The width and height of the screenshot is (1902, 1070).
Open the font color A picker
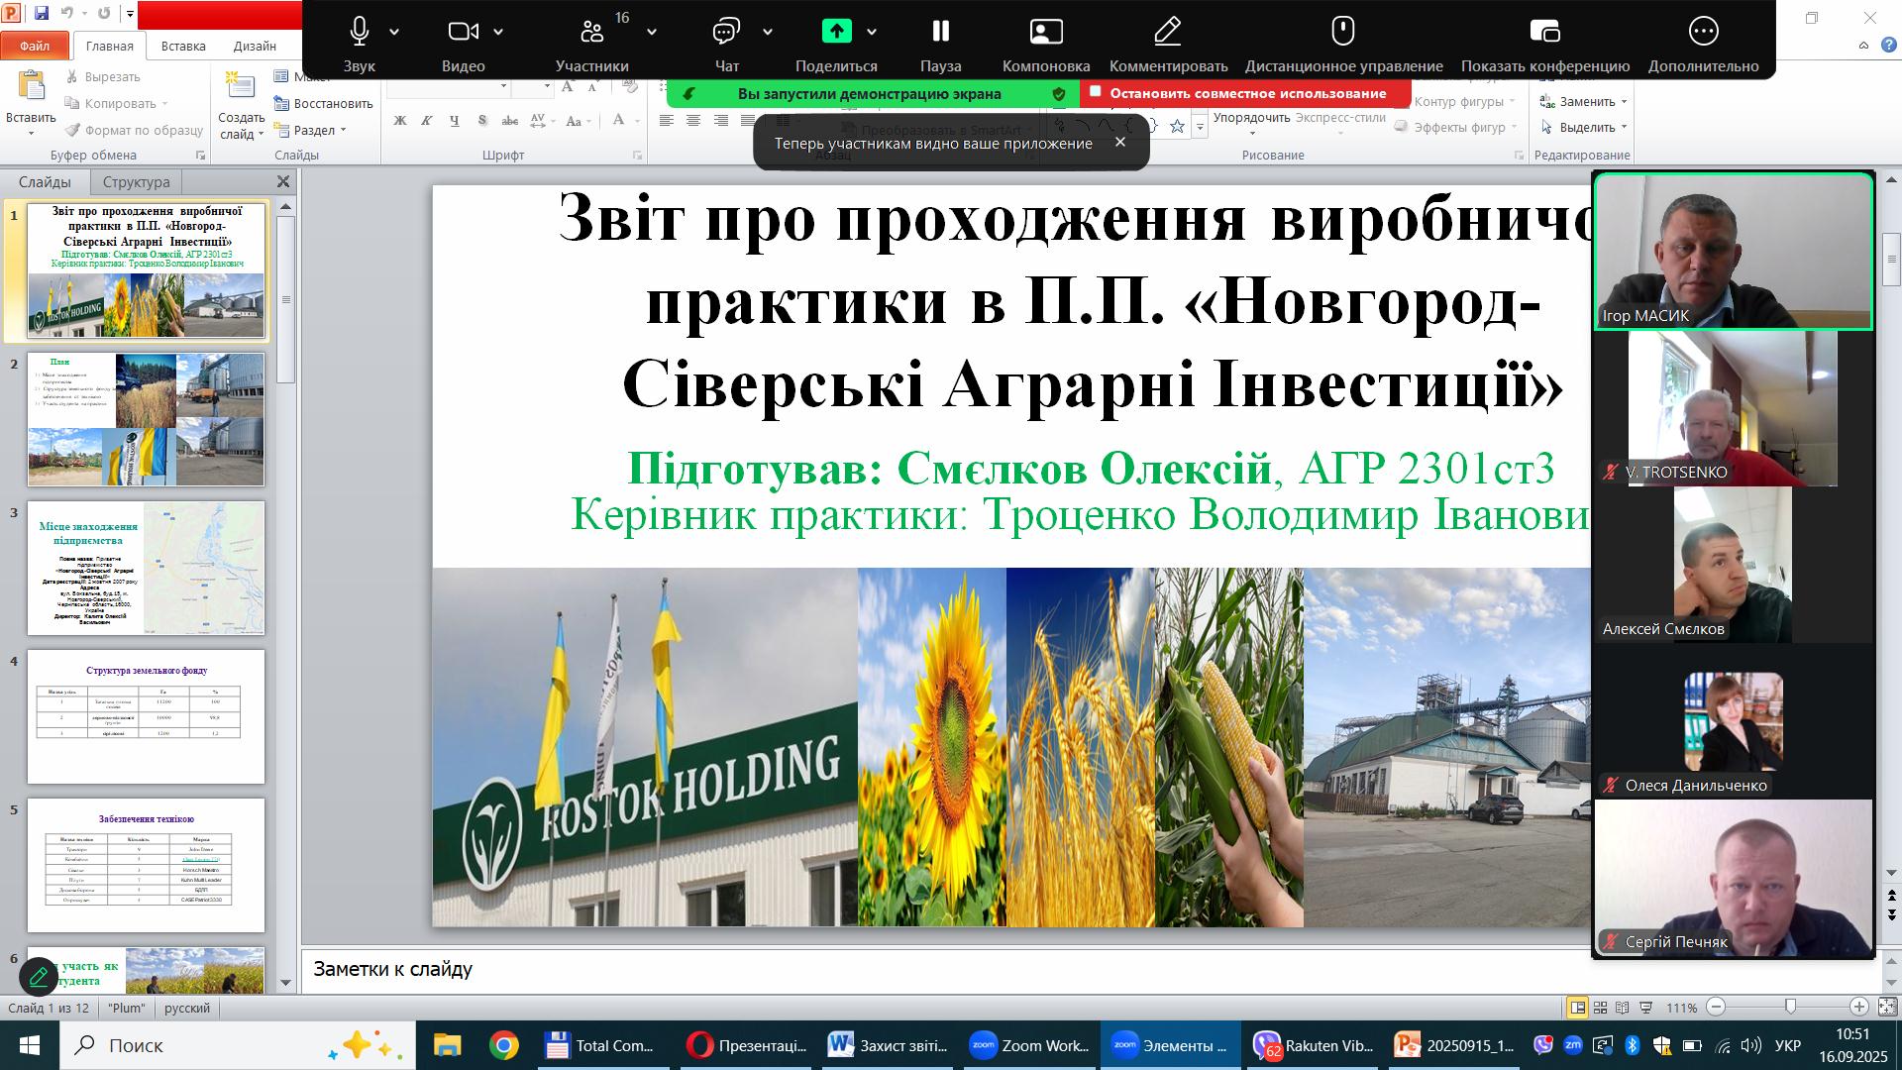[x=624, y=121]
